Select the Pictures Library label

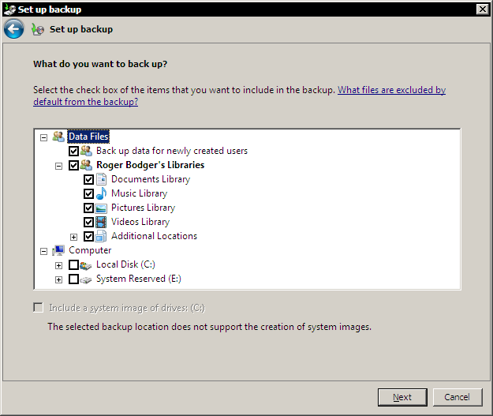(x=143, y=208)
